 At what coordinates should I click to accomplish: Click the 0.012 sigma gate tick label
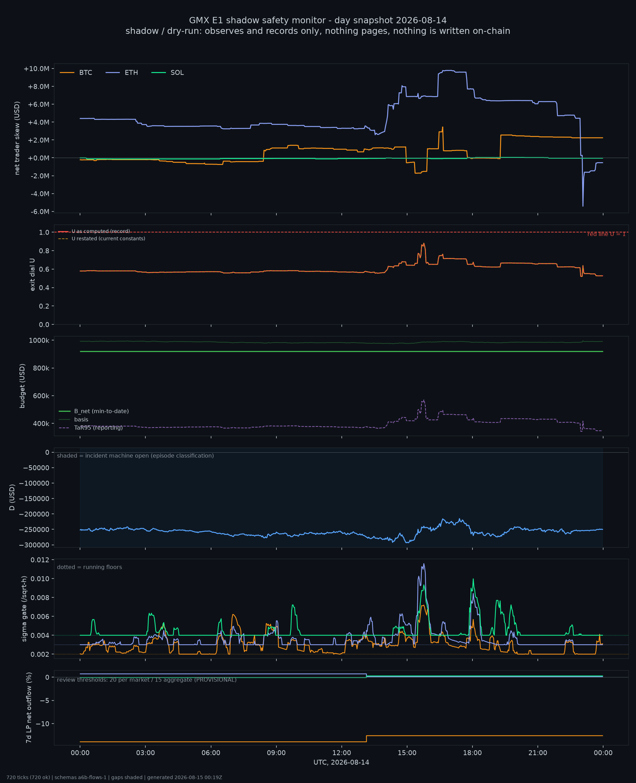(x=40, y=560)
